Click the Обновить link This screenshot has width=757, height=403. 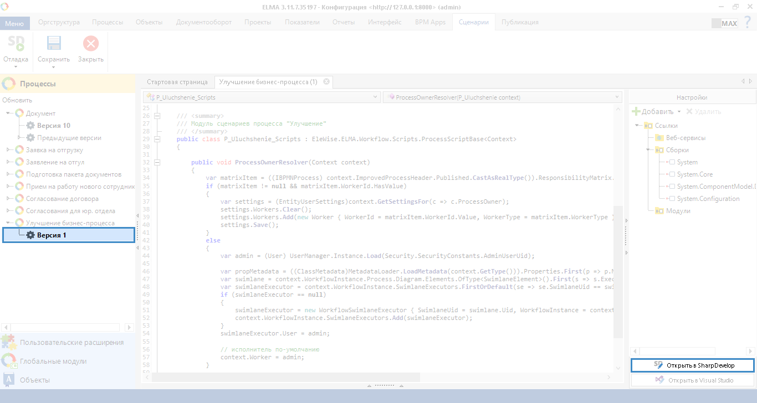pyautogui.click(x=17, y=100)
